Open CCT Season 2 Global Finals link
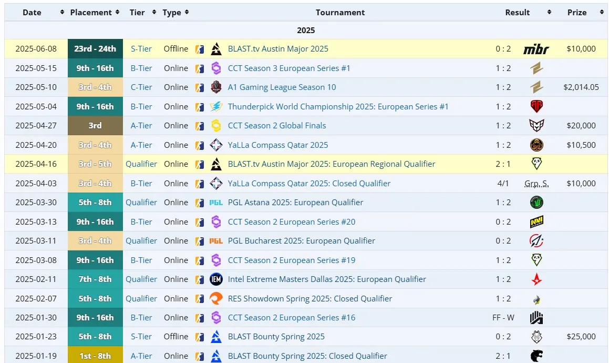Image resolution: width=609 pixels, height=363 pixels. [x=277, y=126]
